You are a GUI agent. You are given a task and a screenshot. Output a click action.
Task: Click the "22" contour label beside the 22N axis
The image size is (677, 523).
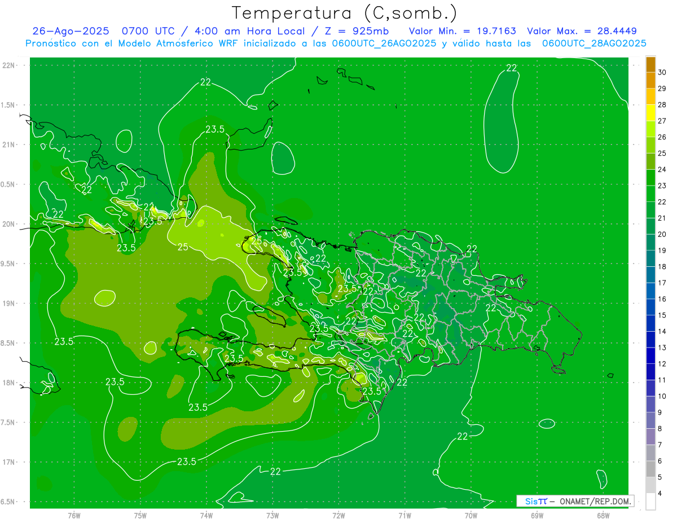tap(205, 82)
